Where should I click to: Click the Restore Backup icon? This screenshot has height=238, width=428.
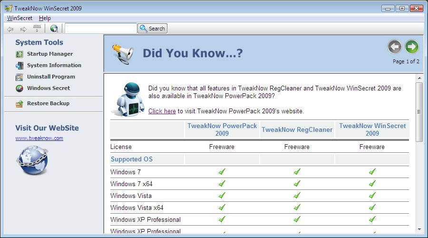coord(19,104)
